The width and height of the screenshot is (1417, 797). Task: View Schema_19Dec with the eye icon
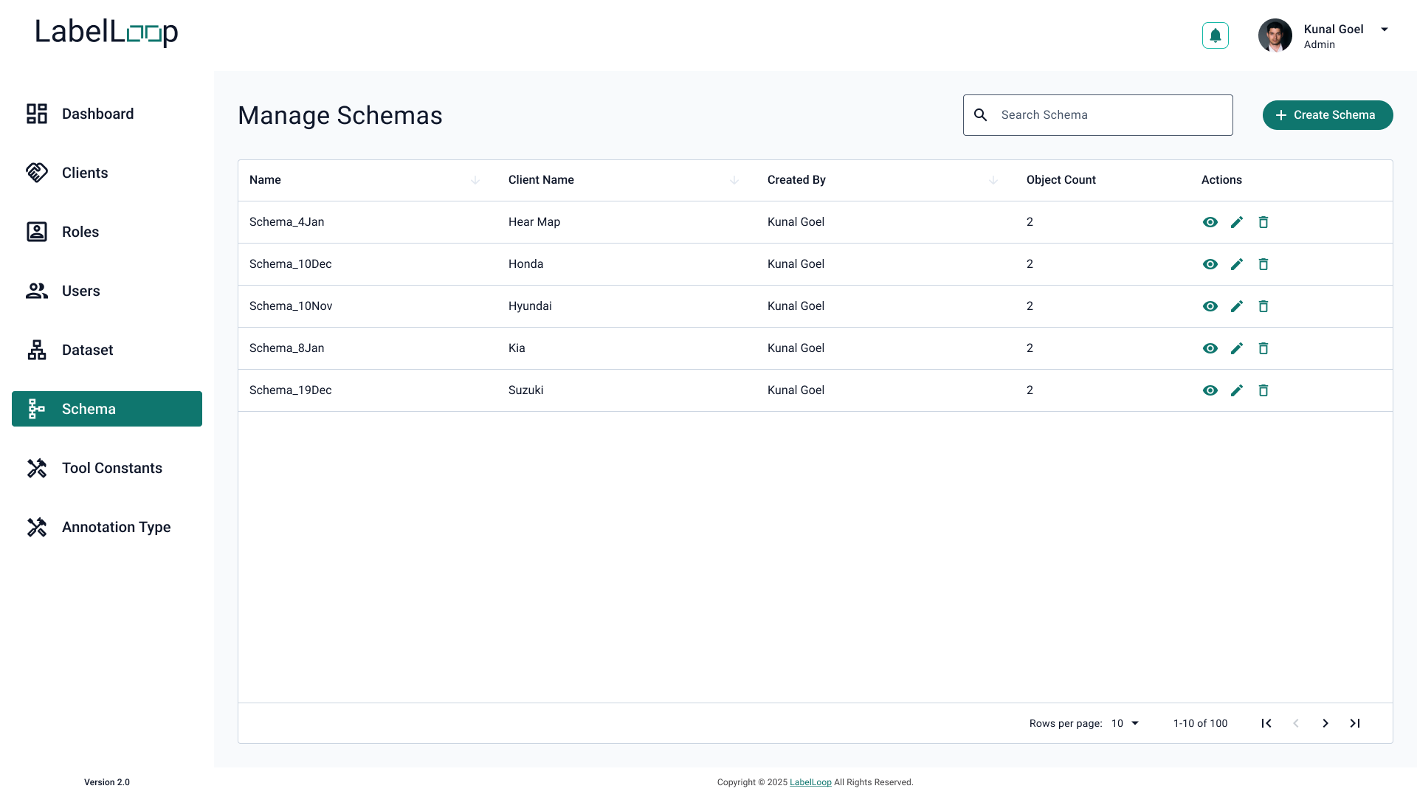pyautogui.click(x=1210, y=390)
